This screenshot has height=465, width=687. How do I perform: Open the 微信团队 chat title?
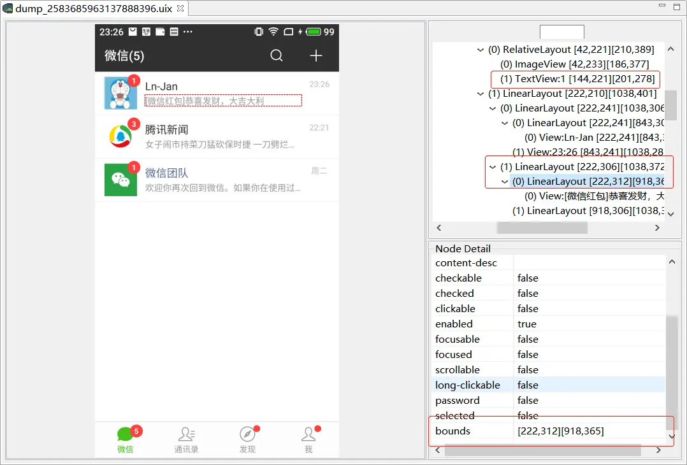coord(166,173)
